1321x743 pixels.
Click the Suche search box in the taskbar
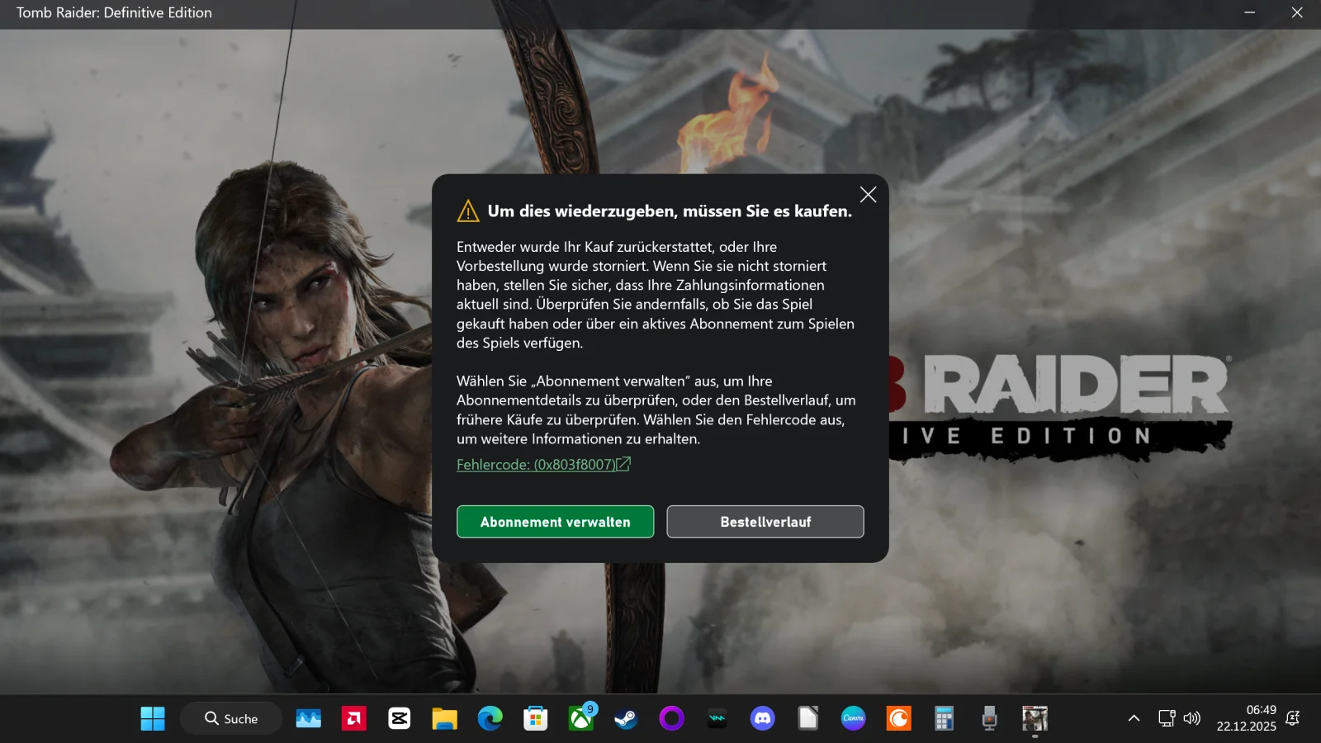point(231,719)
